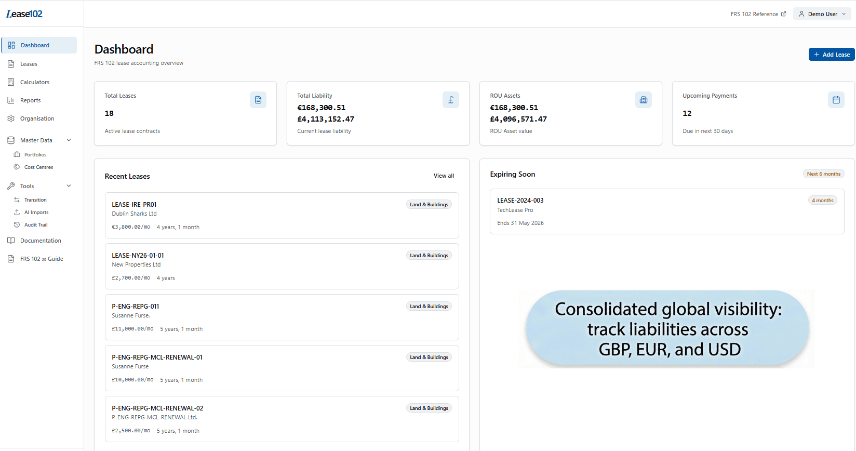The width and height of the screenshot is (856, 451).
Task: Click the Documentation book icon
Action: [11, 241]
